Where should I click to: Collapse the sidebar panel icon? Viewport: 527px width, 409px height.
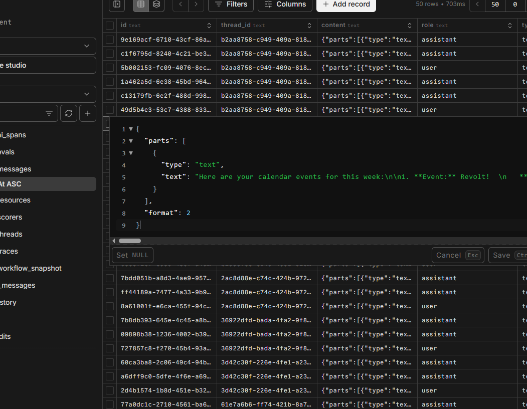coord(117,5)
